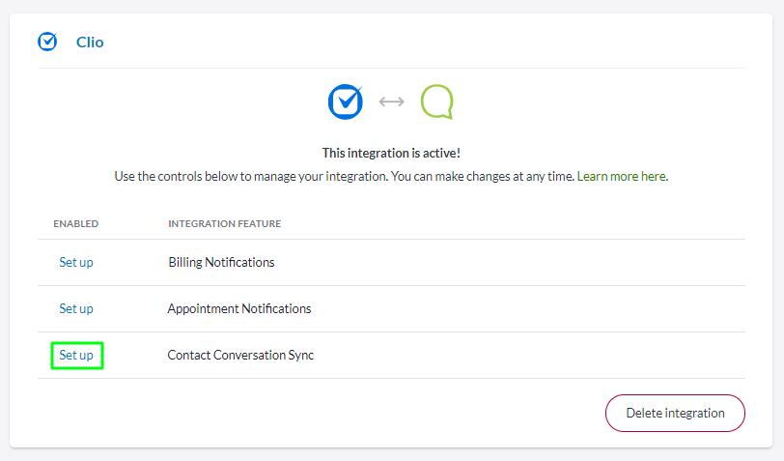Image resolution: width=784 pixels, height=461 pixels.
Task: Click the two-way arrow between the logos
Action: [x=391, y=101]
